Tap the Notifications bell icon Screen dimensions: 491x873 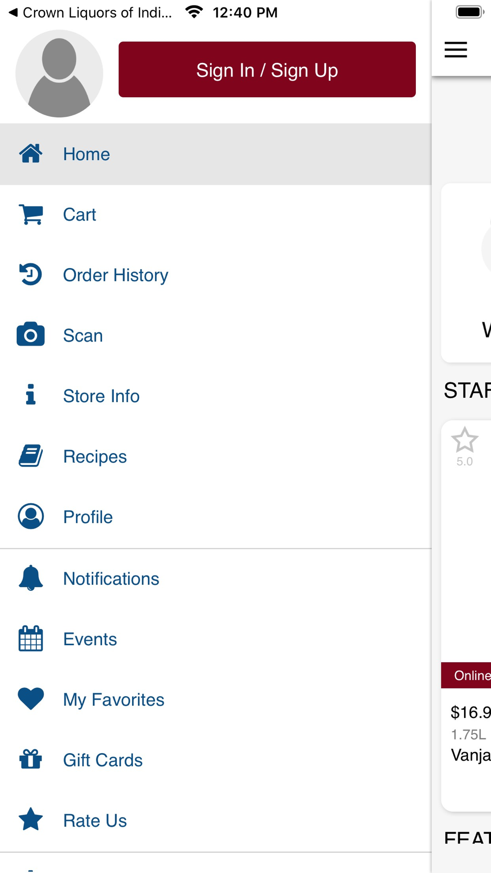tap(30, 578)
